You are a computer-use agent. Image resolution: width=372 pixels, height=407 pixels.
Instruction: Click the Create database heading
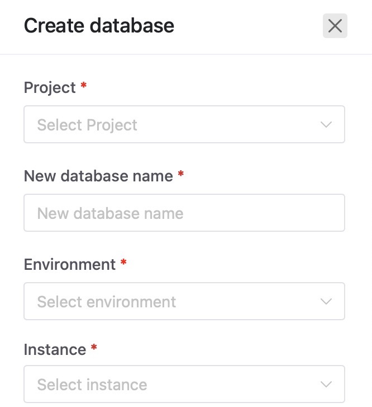99,25
